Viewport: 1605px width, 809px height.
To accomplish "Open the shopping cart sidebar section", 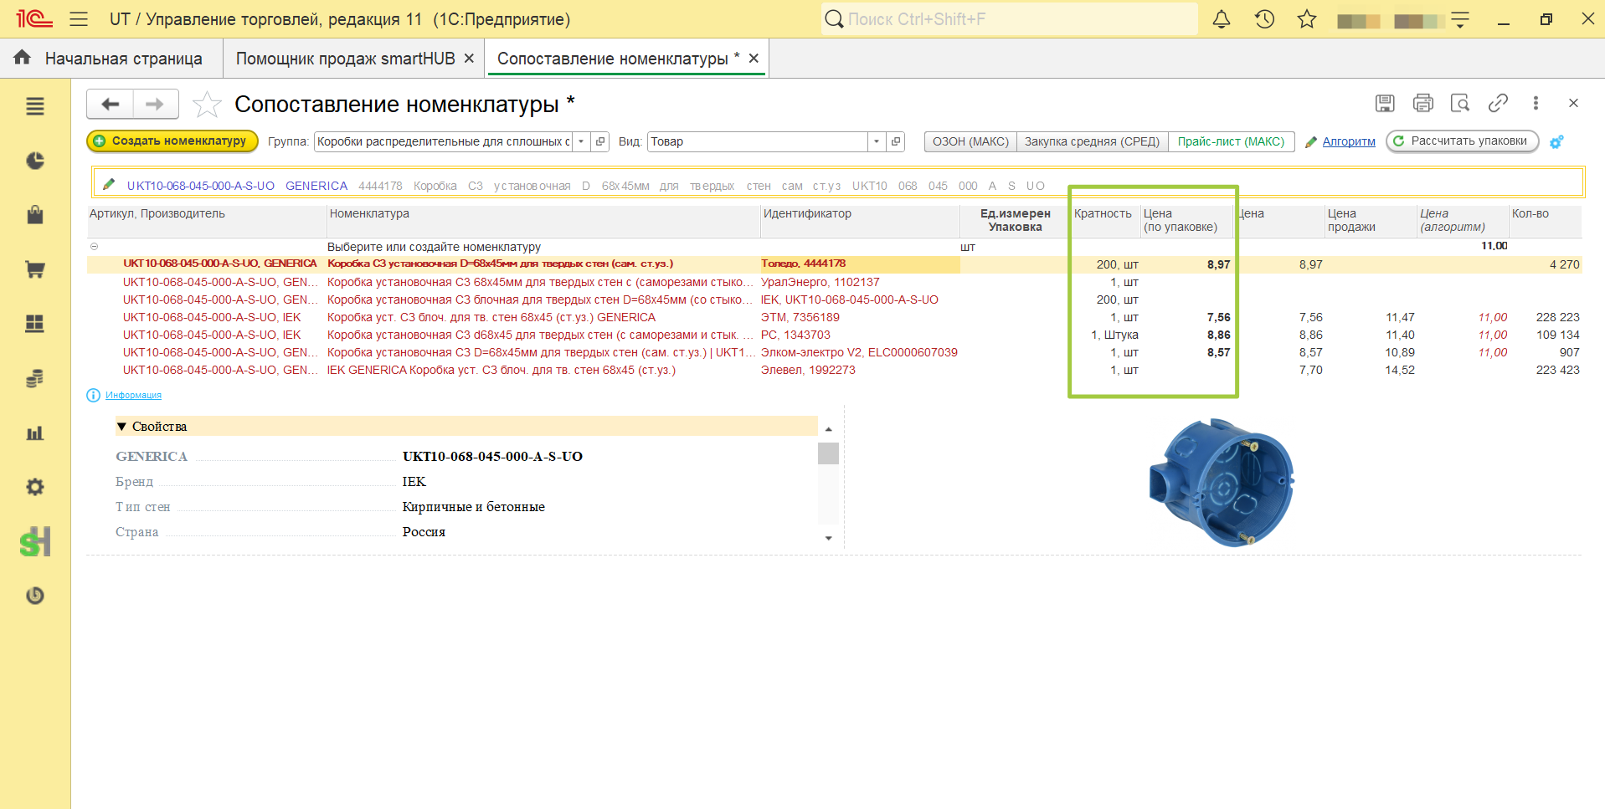I will tap(35, 269).
